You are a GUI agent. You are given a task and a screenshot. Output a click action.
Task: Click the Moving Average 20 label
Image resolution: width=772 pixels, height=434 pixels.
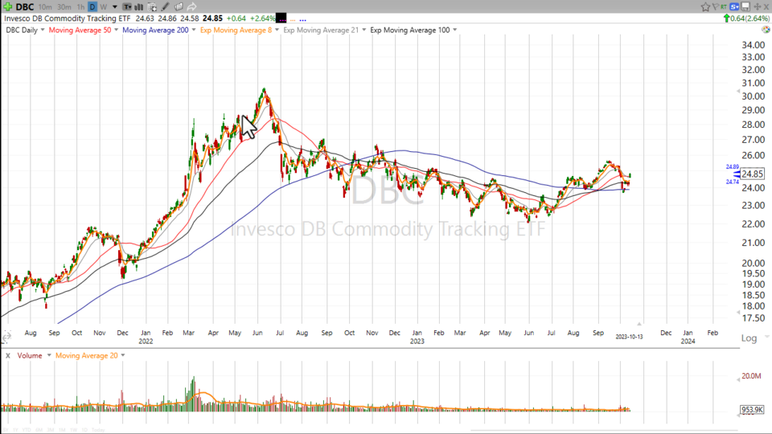(87, 355)
